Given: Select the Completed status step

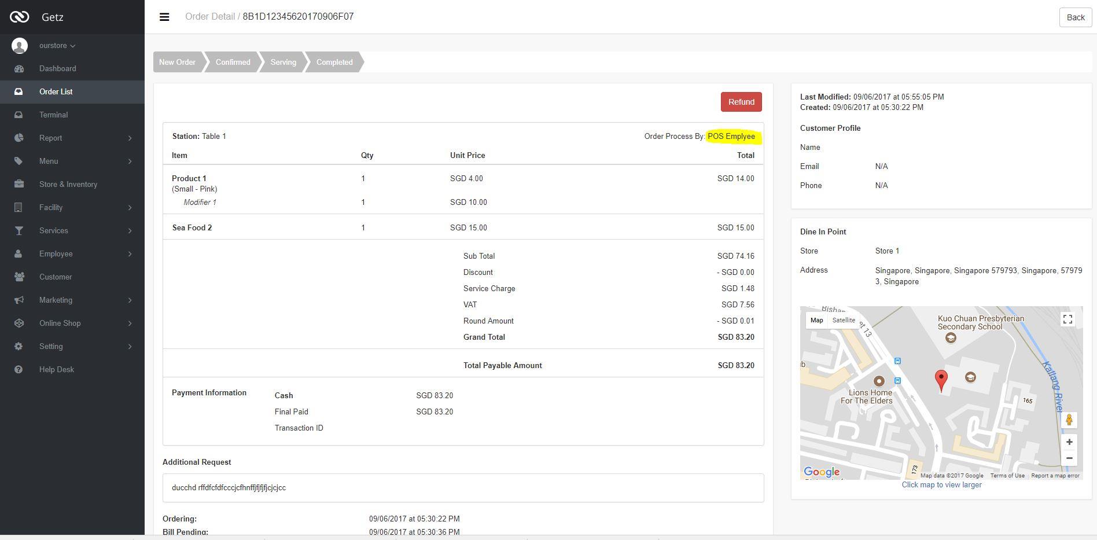Looking at the screenshot, I should (334, 63).
